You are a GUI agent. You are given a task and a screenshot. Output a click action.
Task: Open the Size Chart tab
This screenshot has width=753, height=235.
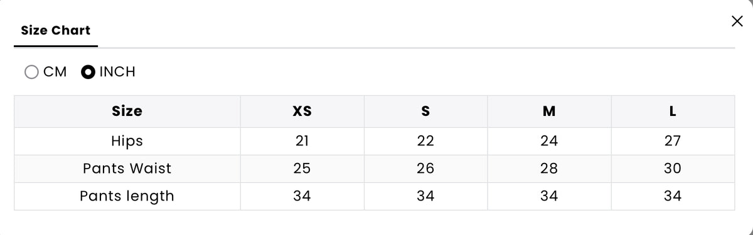56,30
